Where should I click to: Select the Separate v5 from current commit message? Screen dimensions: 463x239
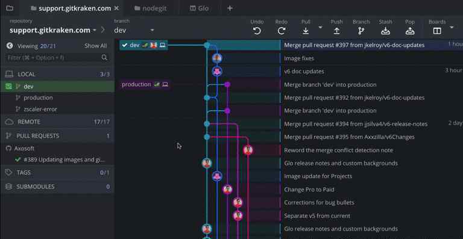[317, 216]
